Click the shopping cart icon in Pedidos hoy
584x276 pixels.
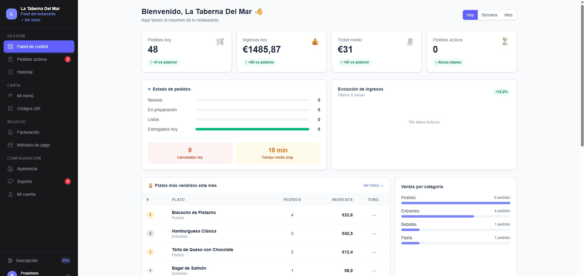[x=220, y=42]
